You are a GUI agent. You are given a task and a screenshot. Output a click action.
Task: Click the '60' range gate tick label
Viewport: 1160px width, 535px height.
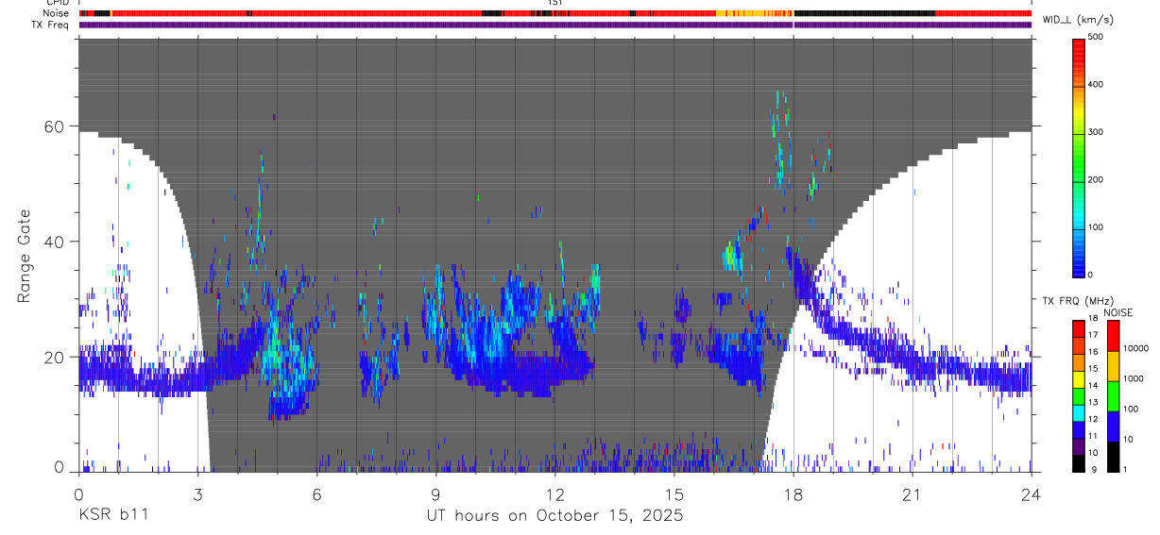(x=56, y=126)
